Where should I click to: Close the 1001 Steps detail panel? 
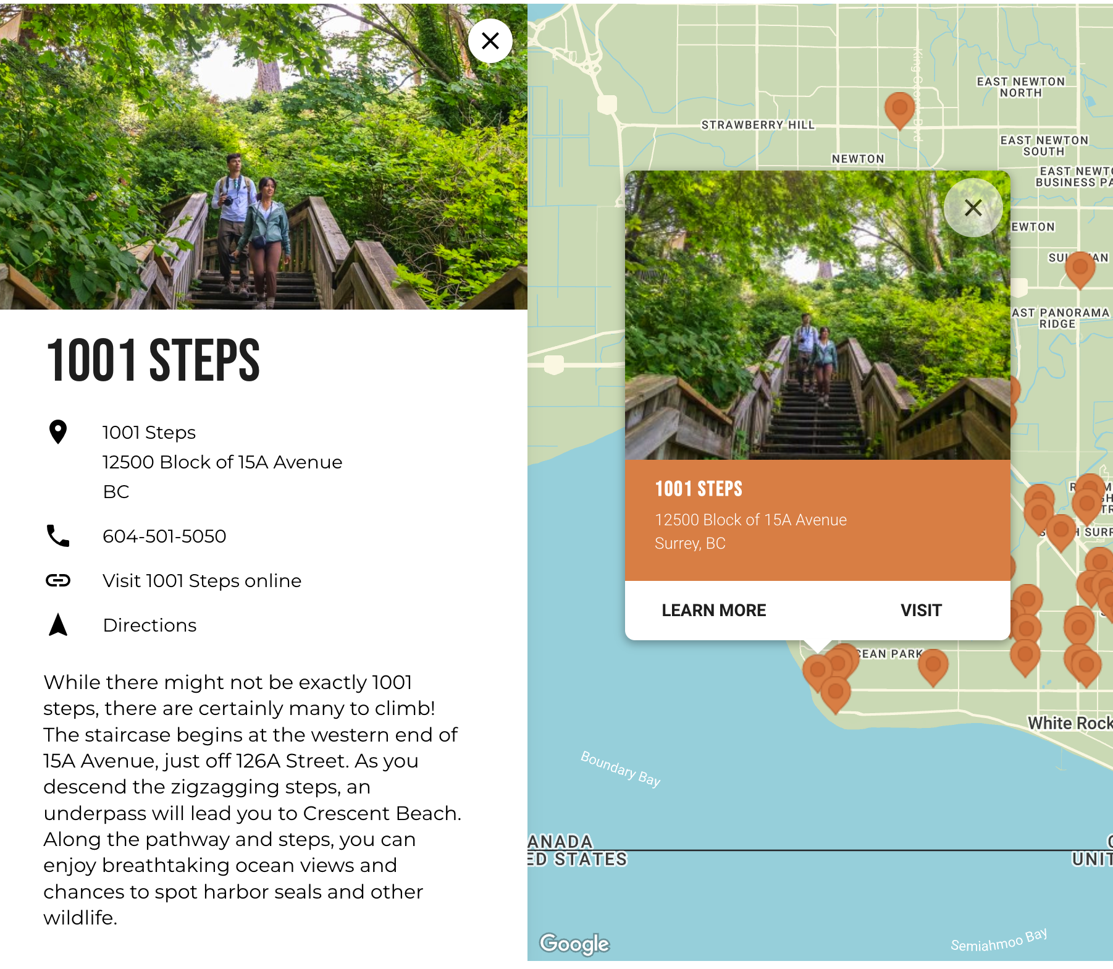click(490, 40)
